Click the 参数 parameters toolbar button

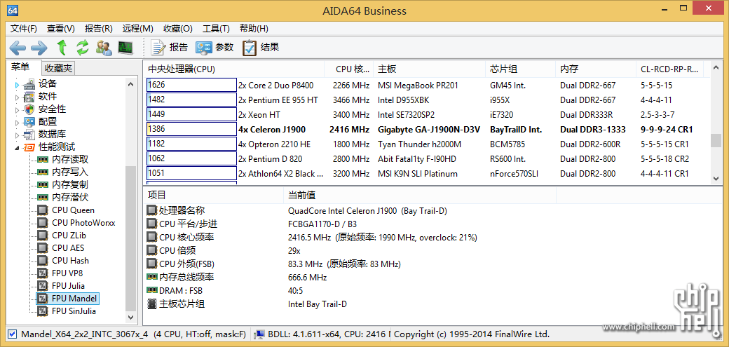(x=214, y=47)
